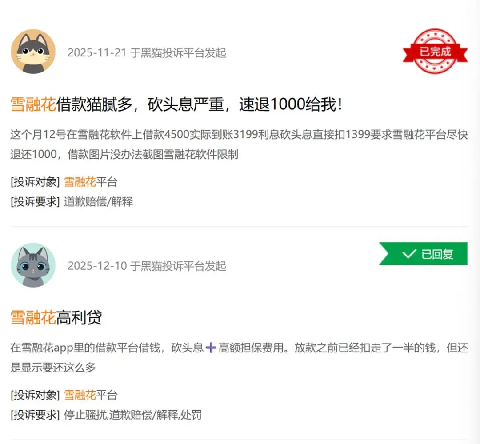The image size is (480, 444).
Task: Open complaint titled 雪融花借款猫腻多
Action: point(176,104)
